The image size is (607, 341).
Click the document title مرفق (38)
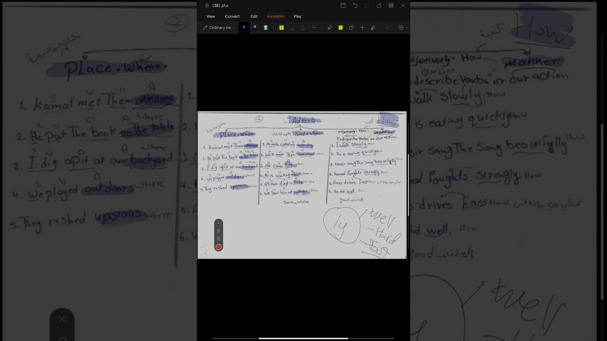tap(221, 6)
